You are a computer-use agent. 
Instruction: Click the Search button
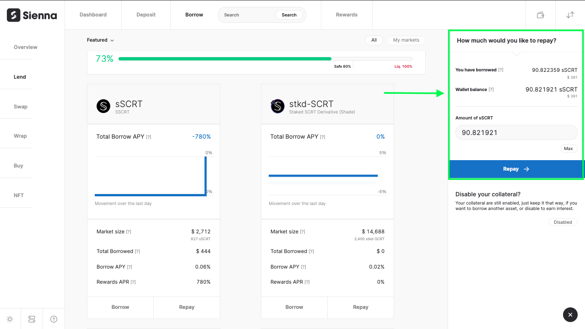pos(289,15)
